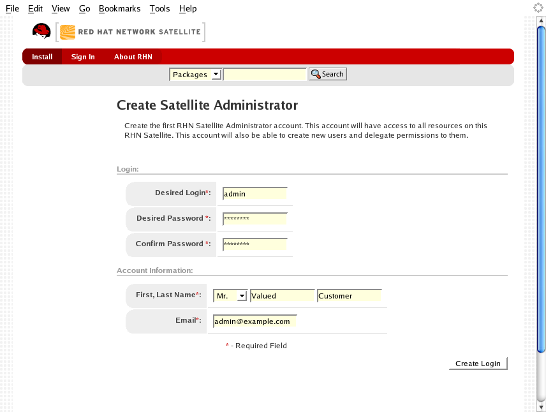Screen dimensions: 546x412
Task: Click the RHN Satellite logo icon
Action: [x=68, y=32]
